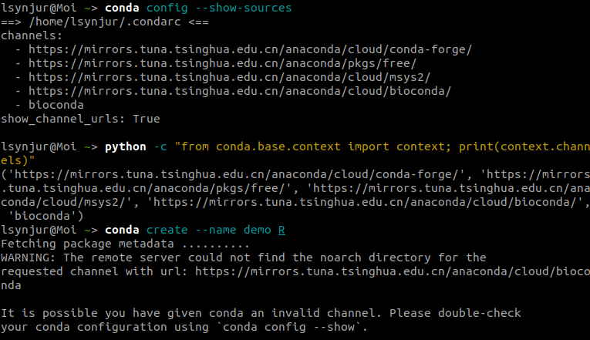
Task: Click the plain bioconda channel entry
Action: [56, 105]
